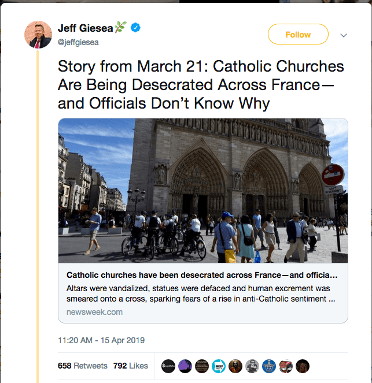Expand the tweet options chevron menu
This screenshot has height=383, width=372.
[344, 35]
